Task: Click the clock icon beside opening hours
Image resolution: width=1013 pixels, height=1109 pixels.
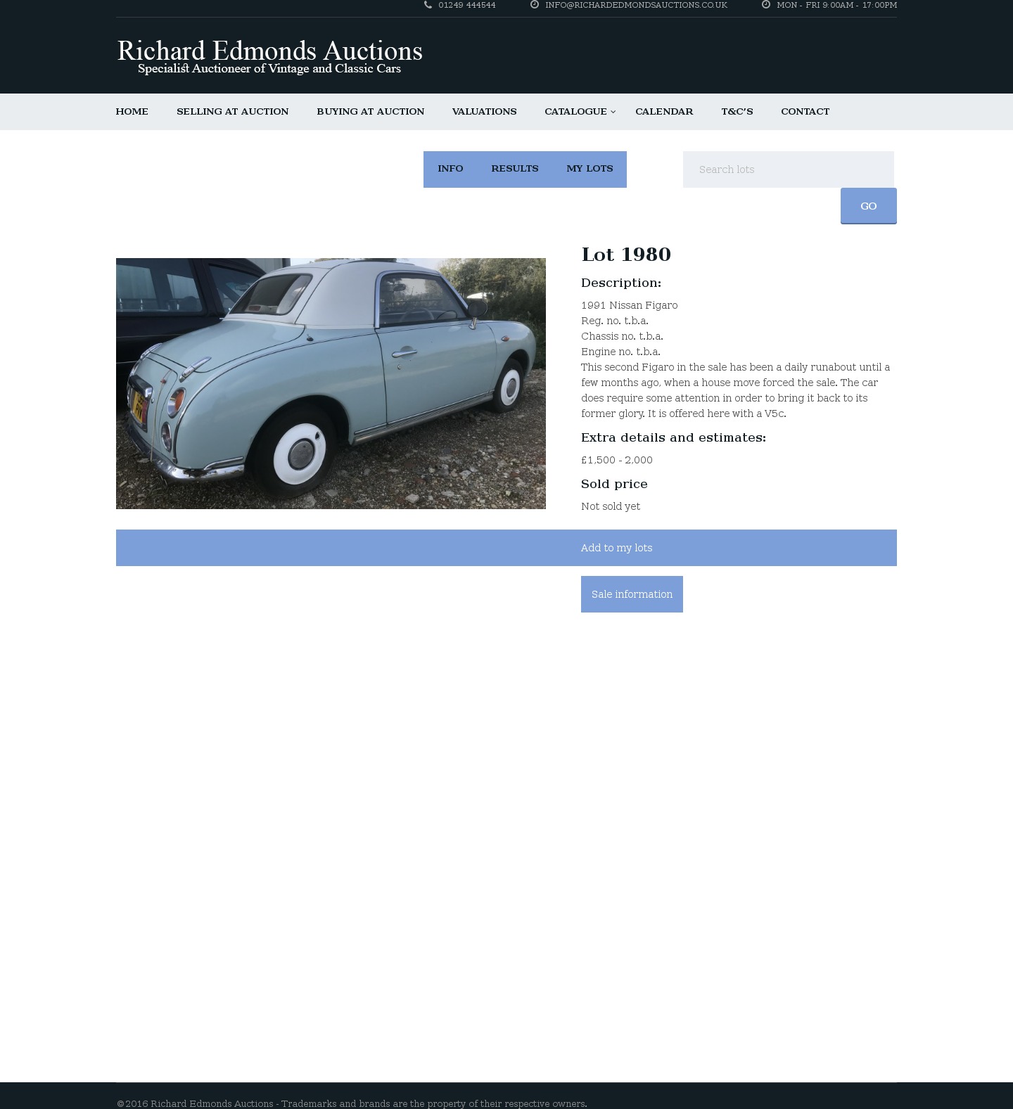Action: (766, 5)
